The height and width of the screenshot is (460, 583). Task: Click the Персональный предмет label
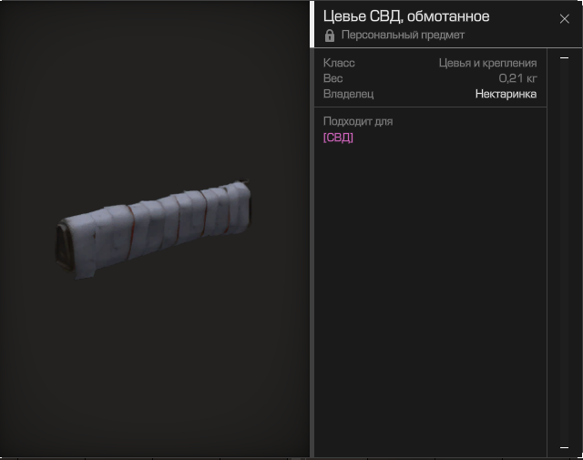[403, 35]
